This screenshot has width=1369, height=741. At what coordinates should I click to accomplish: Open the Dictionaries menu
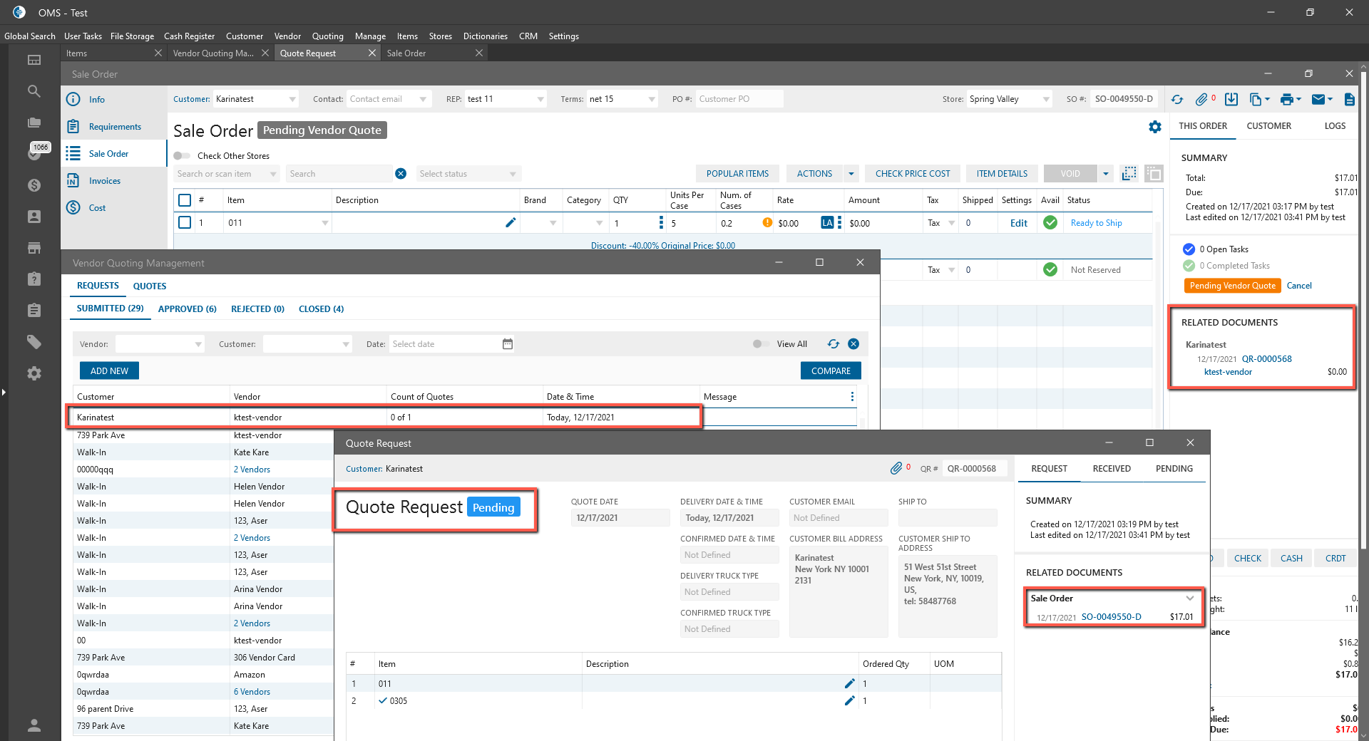485,36
